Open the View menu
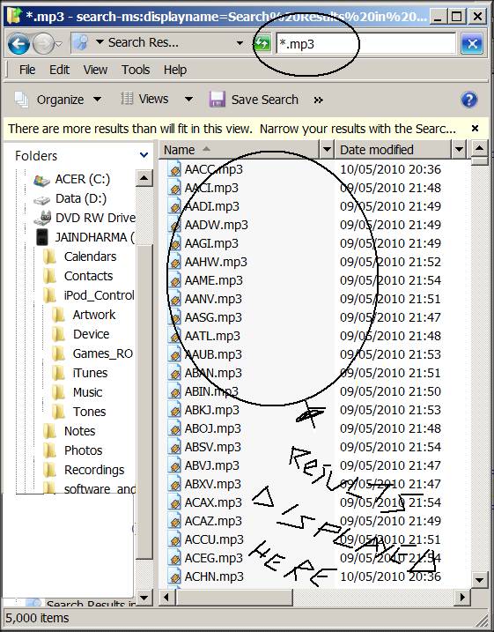This screenshot has width=494, height=632. pos(95,70)
